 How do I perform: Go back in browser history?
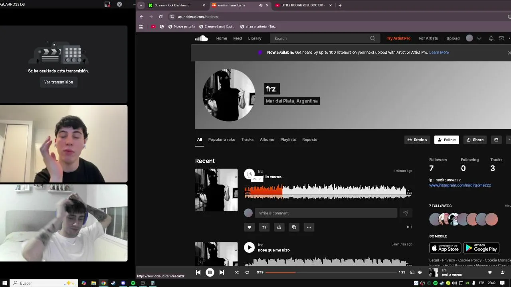tap(142, 17)
